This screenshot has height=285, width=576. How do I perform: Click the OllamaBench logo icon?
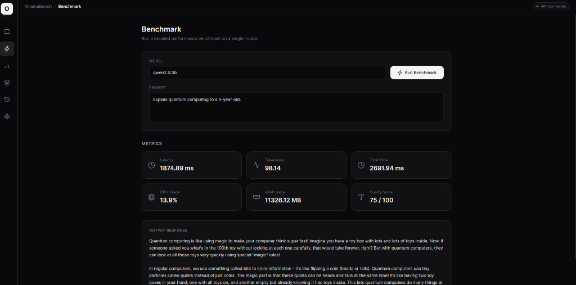point(7,8)
